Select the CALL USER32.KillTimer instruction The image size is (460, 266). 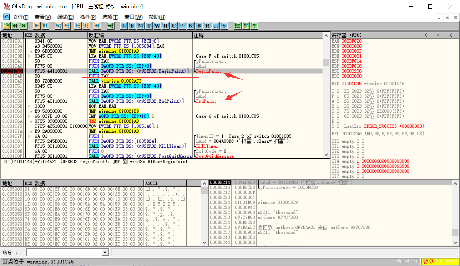[137, 146]
